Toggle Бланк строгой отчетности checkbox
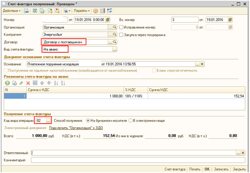Image resolution: width=250 pixels, height=173 pixels. pyautogui.click(x=154, y=70)
